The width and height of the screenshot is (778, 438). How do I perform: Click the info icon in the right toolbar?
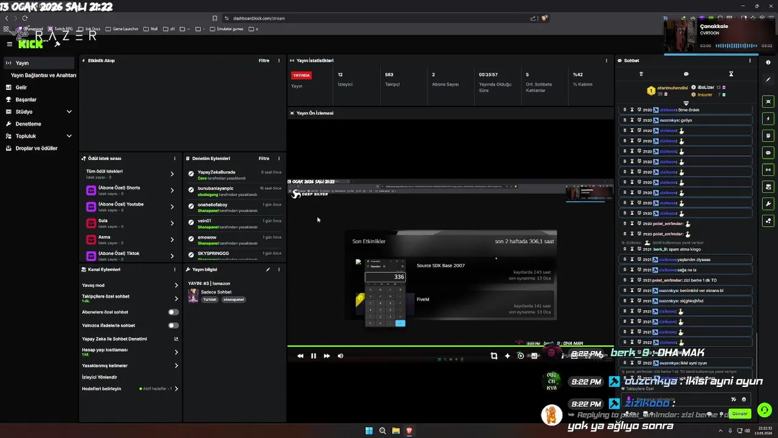[768, 63]
